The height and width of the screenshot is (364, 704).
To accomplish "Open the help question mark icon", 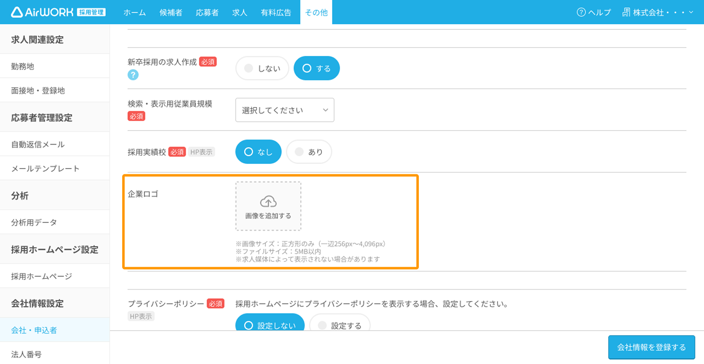I will (x=581, y=12).
